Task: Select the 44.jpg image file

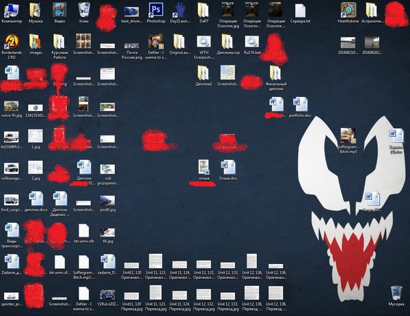Action: coord(108,231)
